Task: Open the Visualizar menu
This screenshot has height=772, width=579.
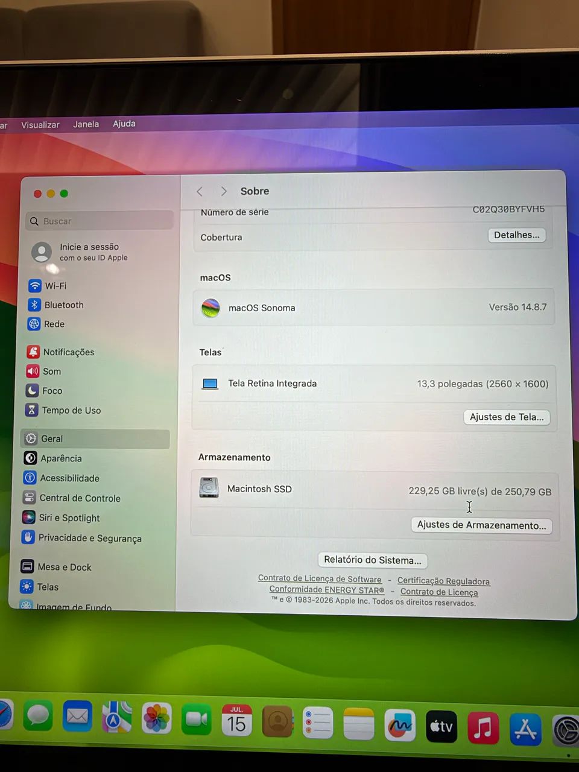Action: [40, 125]
